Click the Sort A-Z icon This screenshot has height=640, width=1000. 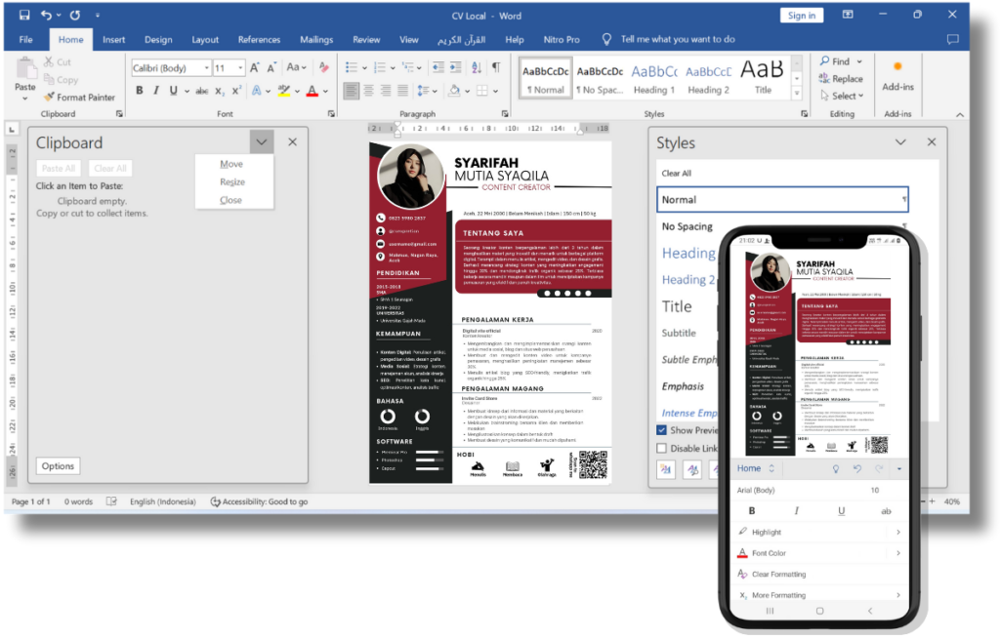click(x=477, y=67)
